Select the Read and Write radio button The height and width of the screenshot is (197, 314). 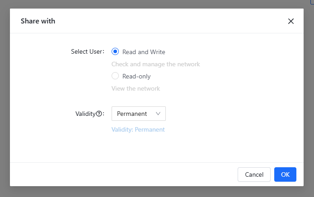[115, 52]
